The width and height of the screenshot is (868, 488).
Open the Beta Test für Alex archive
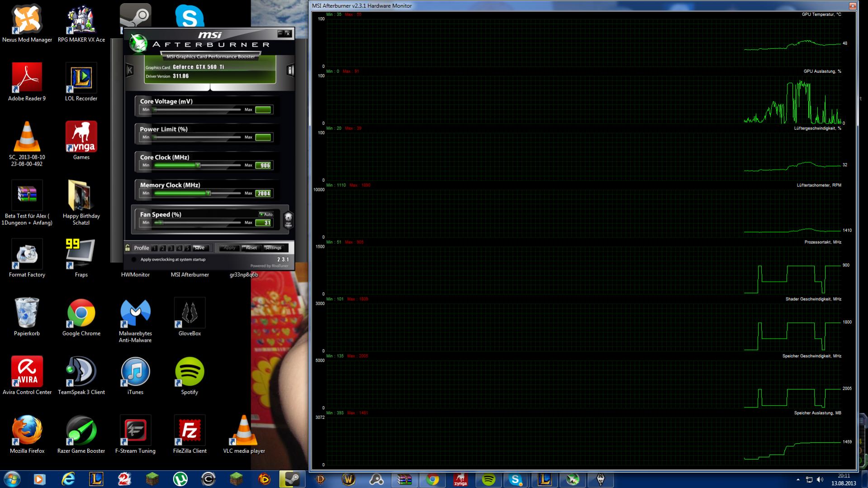click(27, 203)
